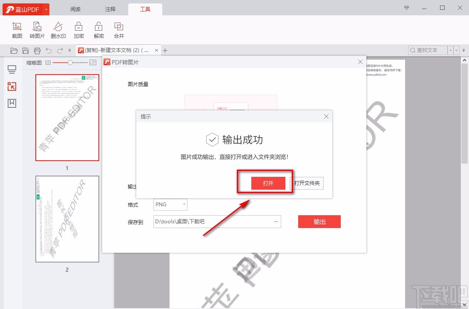Click the 打开文件夹 button to browse output
Screen dimensions: 469x309
[x=306, y=183]
